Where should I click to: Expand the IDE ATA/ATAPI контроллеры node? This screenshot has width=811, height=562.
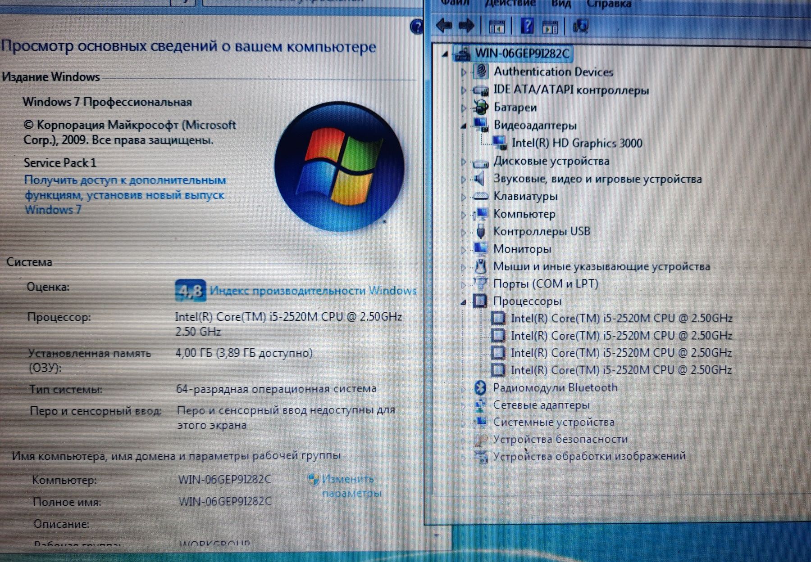click(x=464, y=90)
